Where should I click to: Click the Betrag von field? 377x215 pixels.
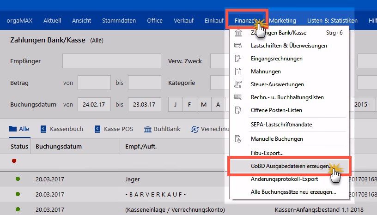(x=94, y=83)
